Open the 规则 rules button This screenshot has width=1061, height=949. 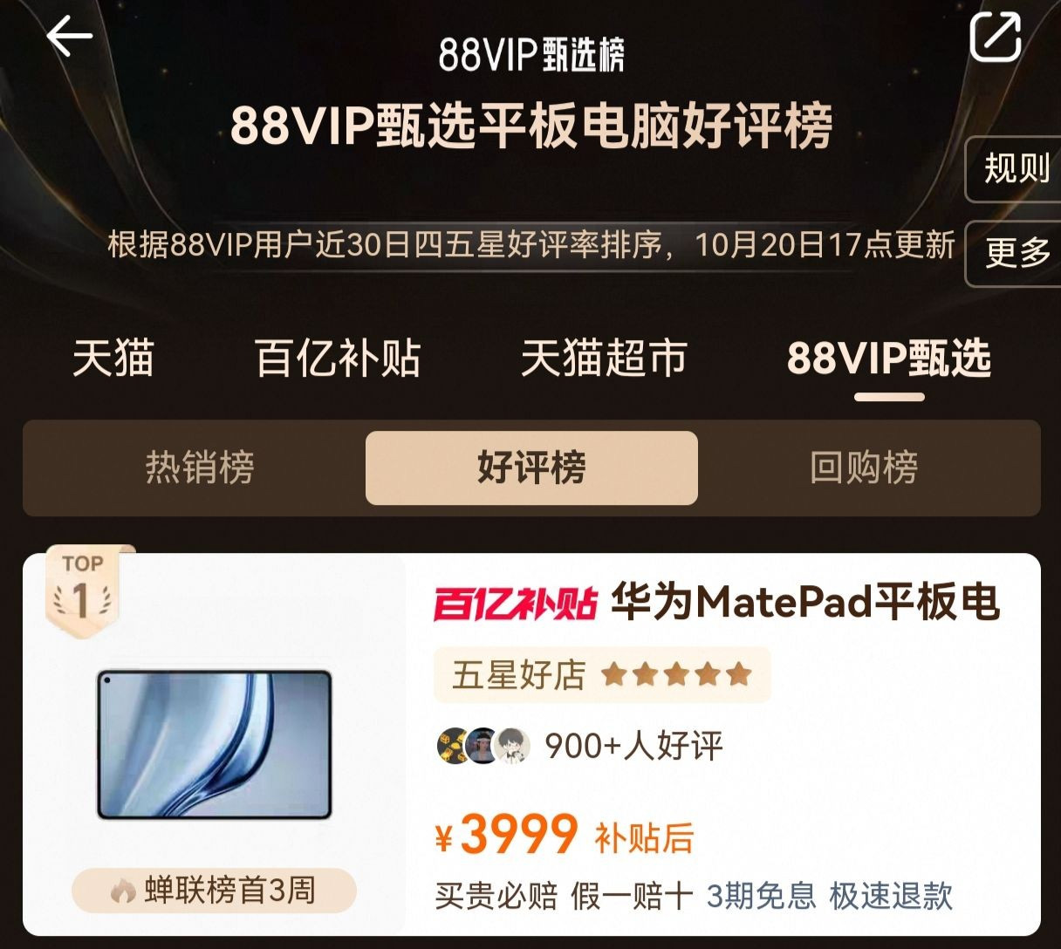point(1014,167)
